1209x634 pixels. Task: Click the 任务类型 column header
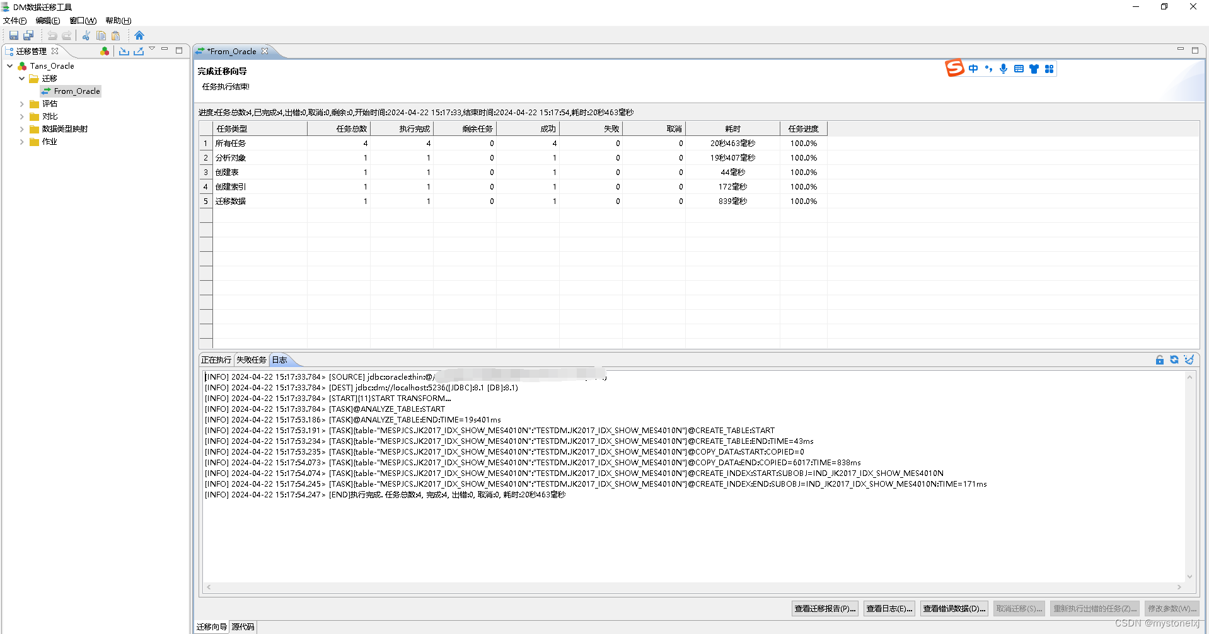point(260,128)
